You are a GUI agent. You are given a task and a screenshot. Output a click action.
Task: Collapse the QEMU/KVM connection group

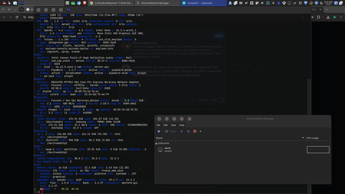pyautogui.click(x=156, y=143)
